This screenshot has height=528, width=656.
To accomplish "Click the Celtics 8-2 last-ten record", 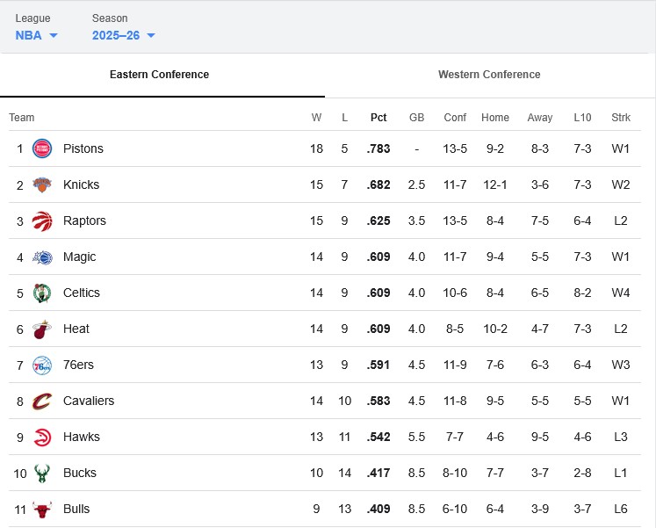I will pos(582,293).
